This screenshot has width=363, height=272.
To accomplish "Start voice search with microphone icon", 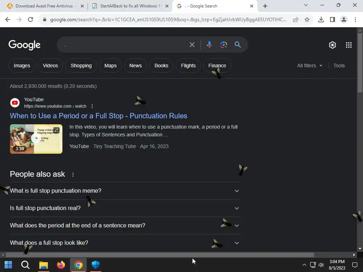I will click(209, 45).
